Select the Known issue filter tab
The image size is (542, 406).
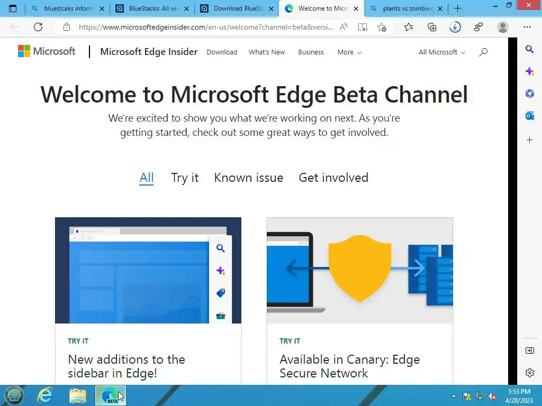click(x=249, y=178)
